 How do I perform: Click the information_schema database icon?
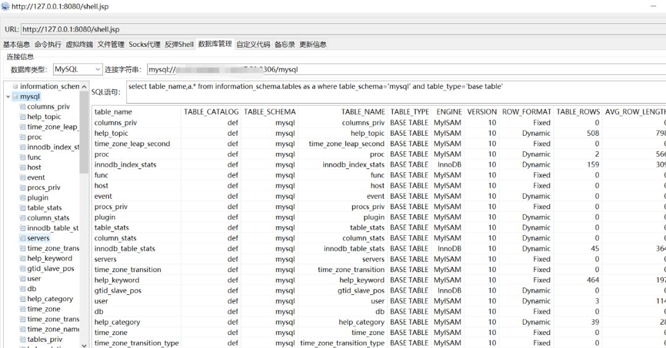pos(15,86)
